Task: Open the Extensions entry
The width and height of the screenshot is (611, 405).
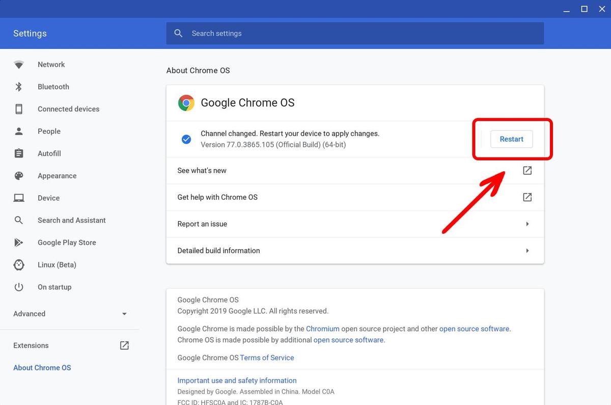Action: [31, 345]
